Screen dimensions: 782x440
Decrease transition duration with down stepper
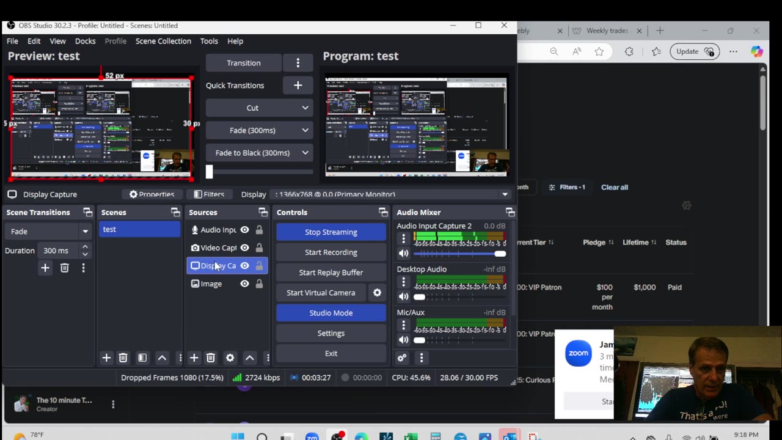[x=85, y=254]
